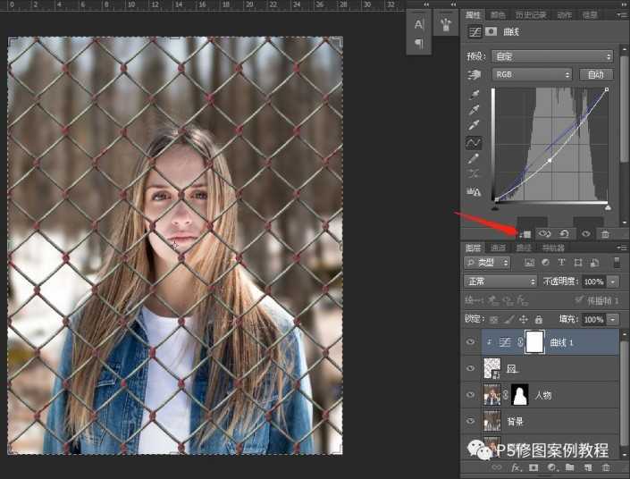This screenshot has width=630, height=479.
Task: Switch to the 历史记录 tab
Action: coord(531,15)
